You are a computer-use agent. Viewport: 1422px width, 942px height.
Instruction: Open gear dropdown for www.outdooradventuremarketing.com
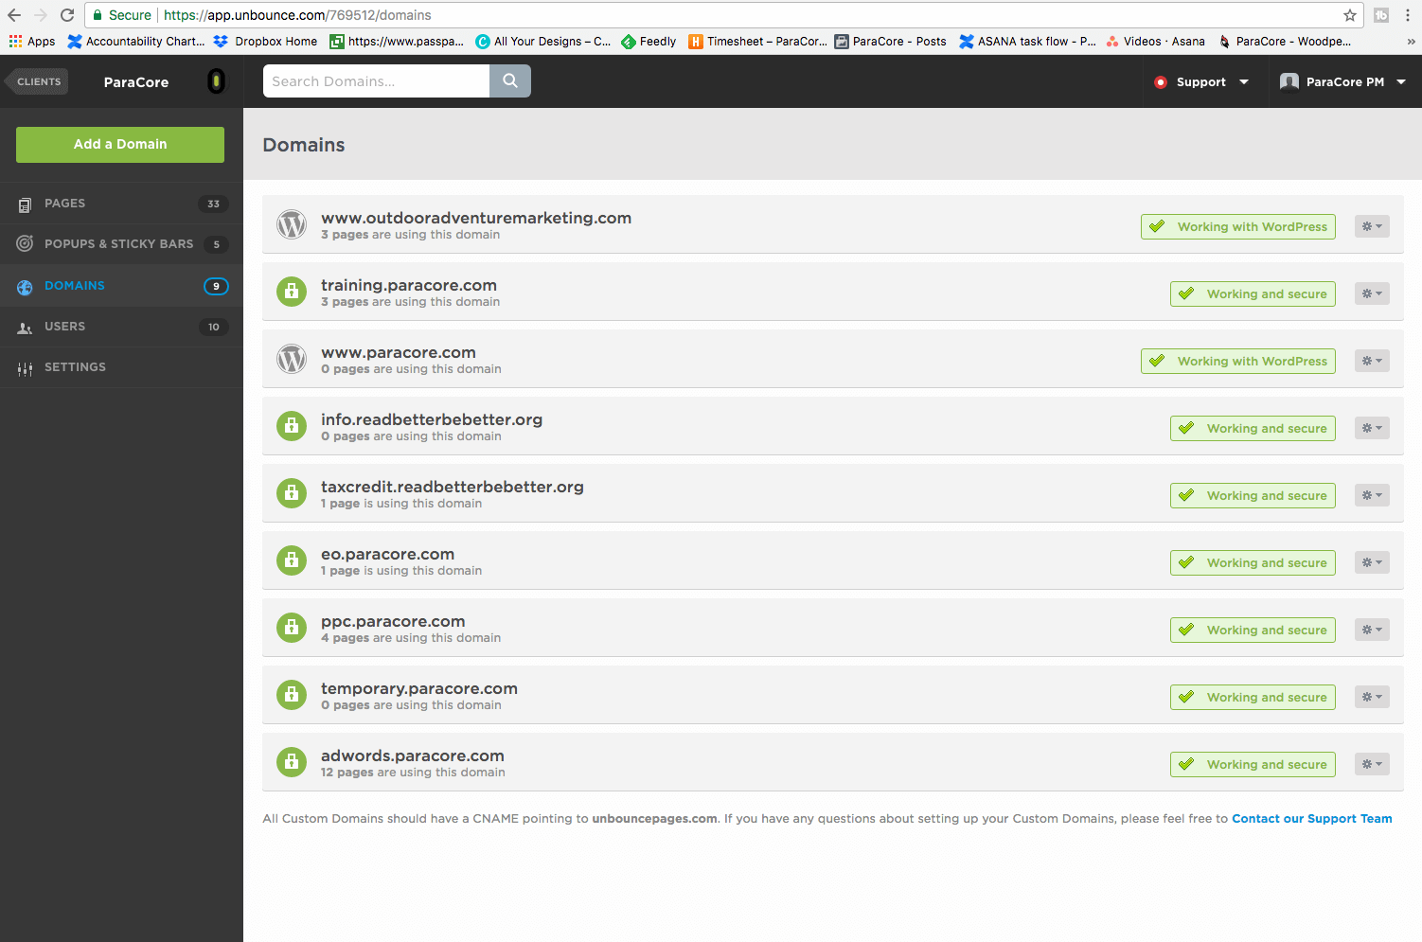click(1372, 226)
